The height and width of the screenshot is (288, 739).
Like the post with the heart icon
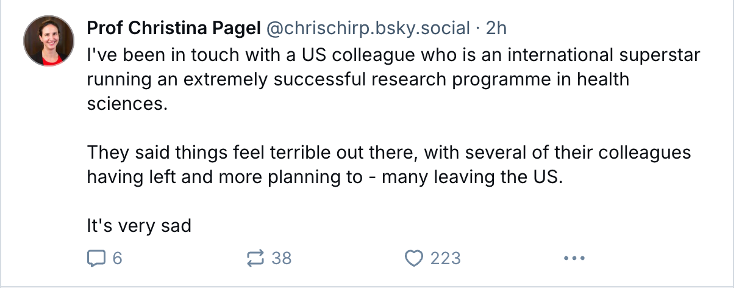tap(414, 258)
